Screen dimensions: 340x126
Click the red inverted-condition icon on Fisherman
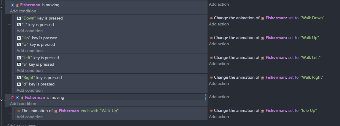click(12, 97)
